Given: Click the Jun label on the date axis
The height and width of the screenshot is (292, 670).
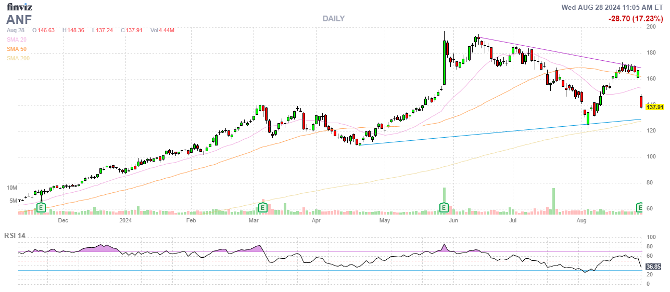Looking at the screenshot, I should click(x=453, y=220).
